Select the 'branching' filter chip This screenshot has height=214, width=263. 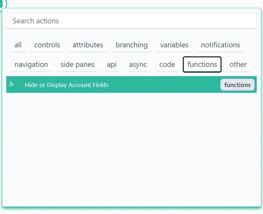tap(131, 45)
